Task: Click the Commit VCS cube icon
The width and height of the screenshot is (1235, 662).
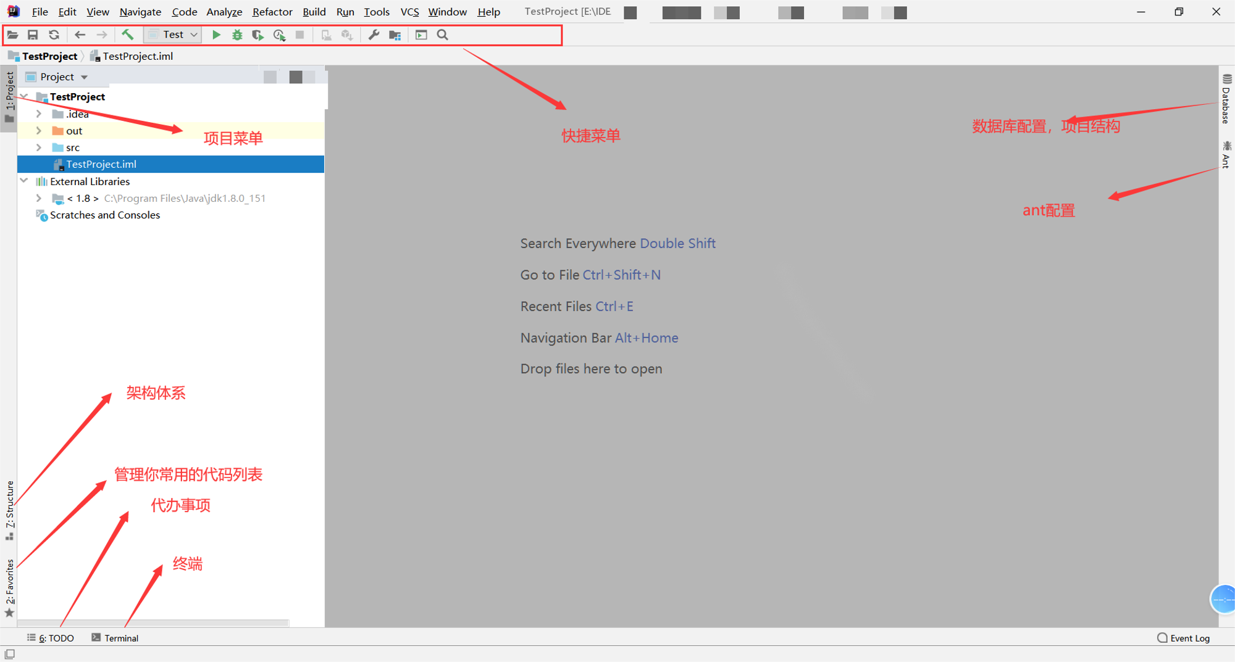Action: 347,35
